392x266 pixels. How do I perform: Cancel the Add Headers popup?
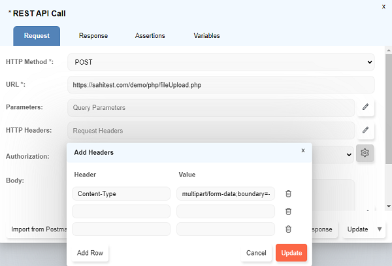[256, 253]
